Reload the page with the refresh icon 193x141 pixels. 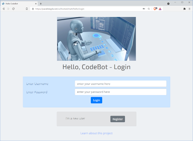pos(14,9)
